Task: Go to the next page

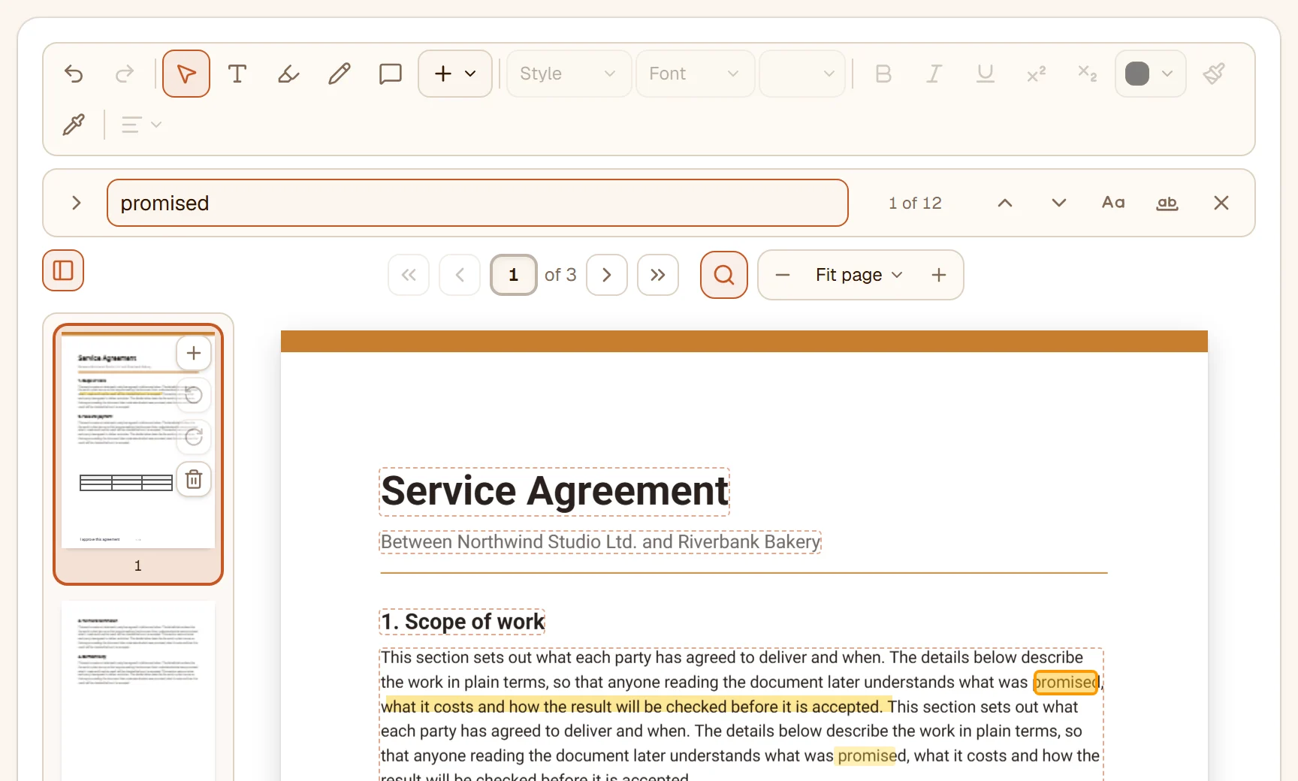Action: point(607,275)
